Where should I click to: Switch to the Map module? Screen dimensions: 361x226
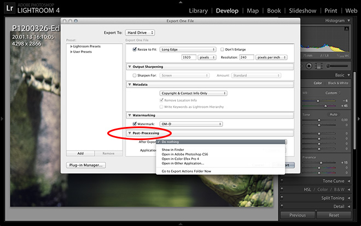[253, 10]
